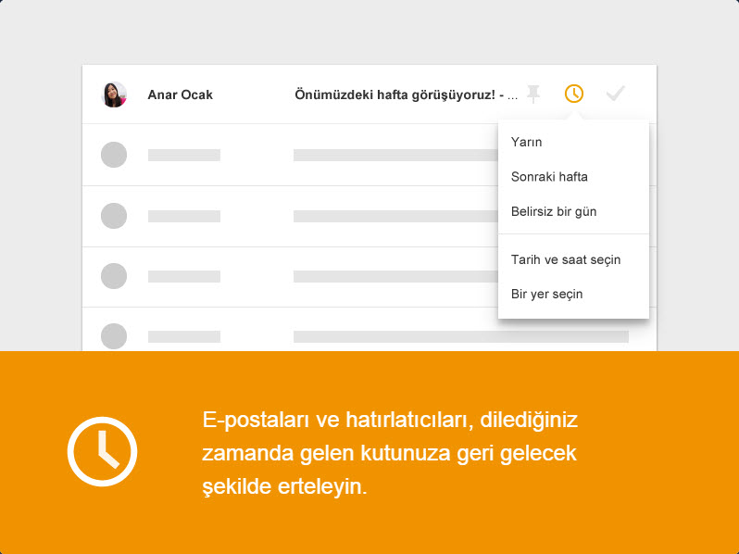Select "Sonraki hafta" snooze option

(549, 177)
